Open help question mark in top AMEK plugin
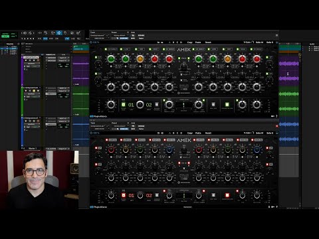This screenshot has width=319, height=239. 276,116
